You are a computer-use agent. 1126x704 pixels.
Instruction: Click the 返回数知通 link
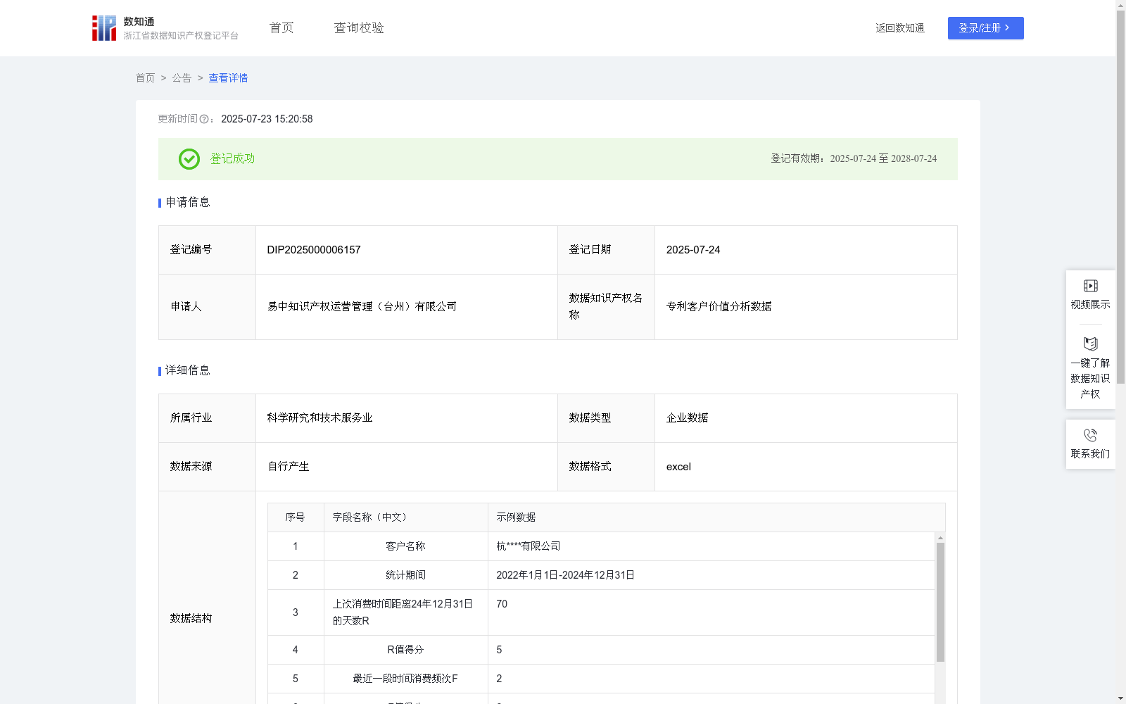(x=900, y=28)
